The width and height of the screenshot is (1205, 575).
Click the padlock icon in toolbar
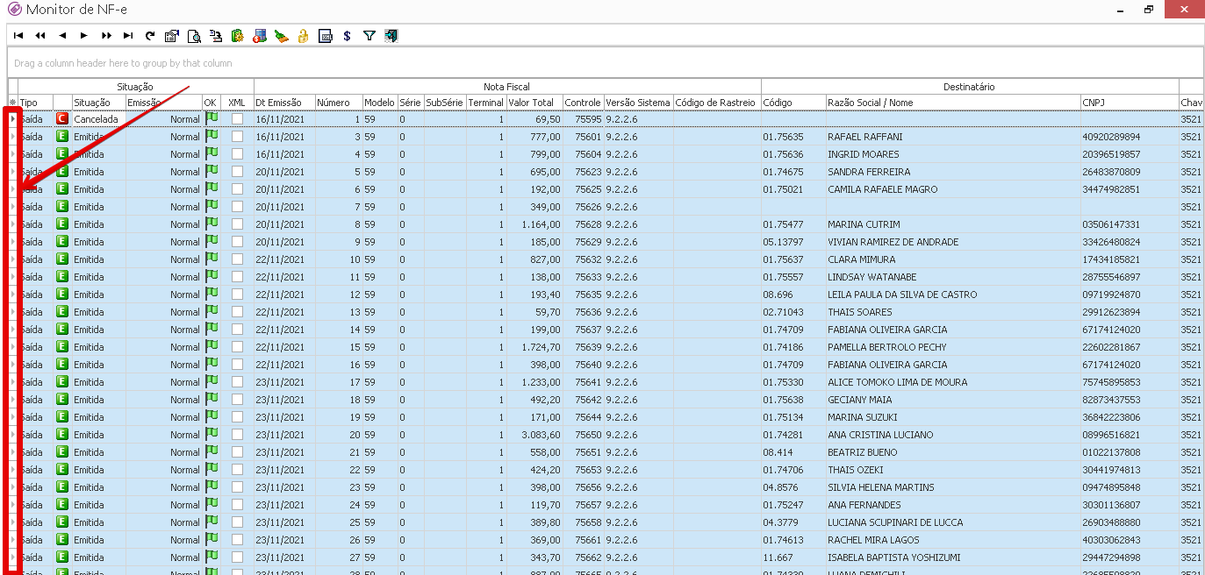(x=303, y=36)
